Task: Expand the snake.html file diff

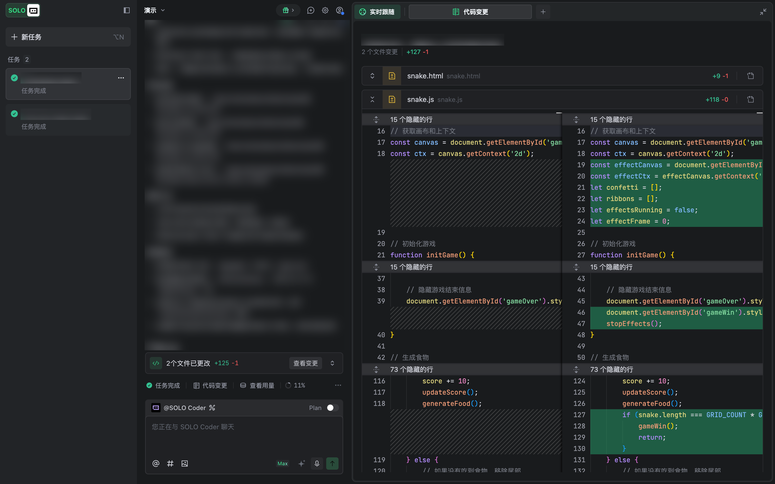Action: 372,76
